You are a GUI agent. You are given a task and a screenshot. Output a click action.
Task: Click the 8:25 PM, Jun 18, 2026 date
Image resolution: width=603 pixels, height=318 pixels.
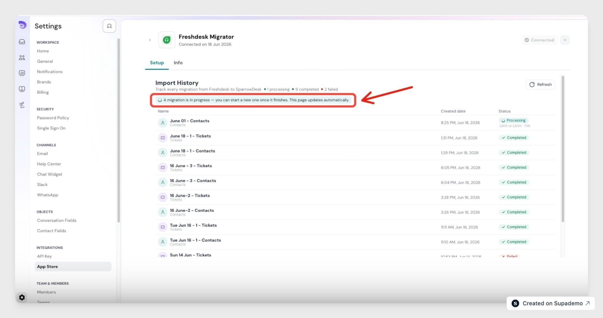pos(460,123)
